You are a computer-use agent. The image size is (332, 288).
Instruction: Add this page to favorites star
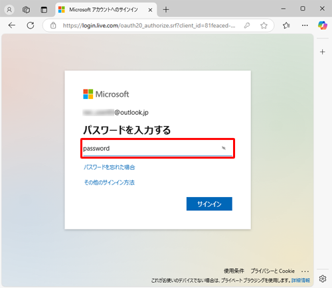pos(264,25)
